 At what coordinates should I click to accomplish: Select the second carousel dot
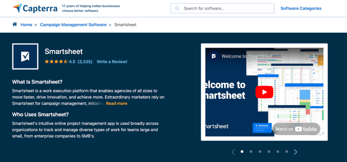point(251,151)
